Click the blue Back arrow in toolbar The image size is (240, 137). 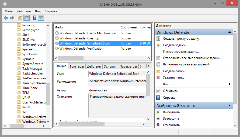point(6,18)
